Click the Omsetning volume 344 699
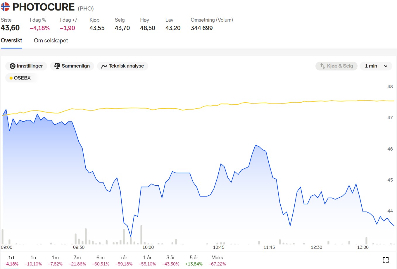 click(202, 28)
